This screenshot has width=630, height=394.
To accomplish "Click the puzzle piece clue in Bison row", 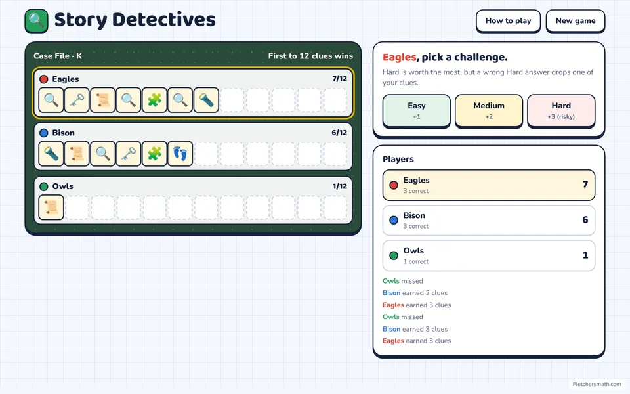I will [x=154, y=154].
